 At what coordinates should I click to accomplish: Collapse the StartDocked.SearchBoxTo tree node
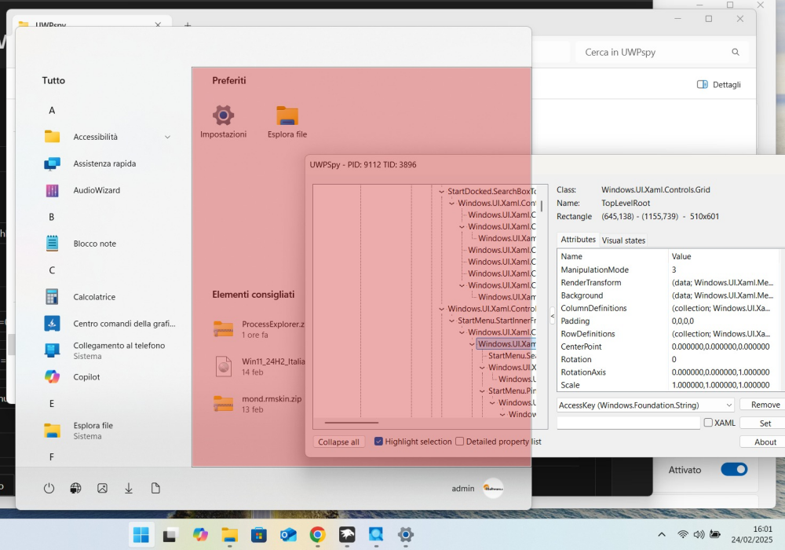pyautogui.click(x=441, y=192)
